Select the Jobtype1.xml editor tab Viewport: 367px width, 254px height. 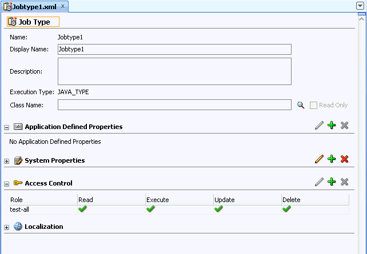(35, 7)
